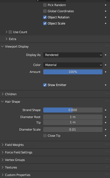Click animate dot next to Amount slider
The width and height of the screenshot is (110, 178).
click(x=106, y=72)
